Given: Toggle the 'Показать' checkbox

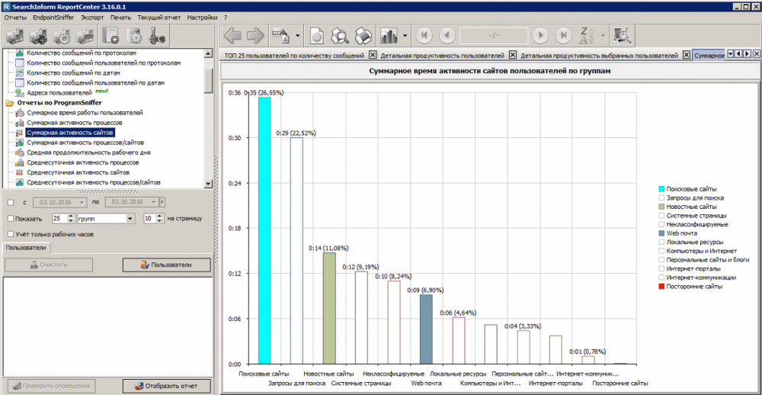Looking at the screenshot, I should pos(10,219).
